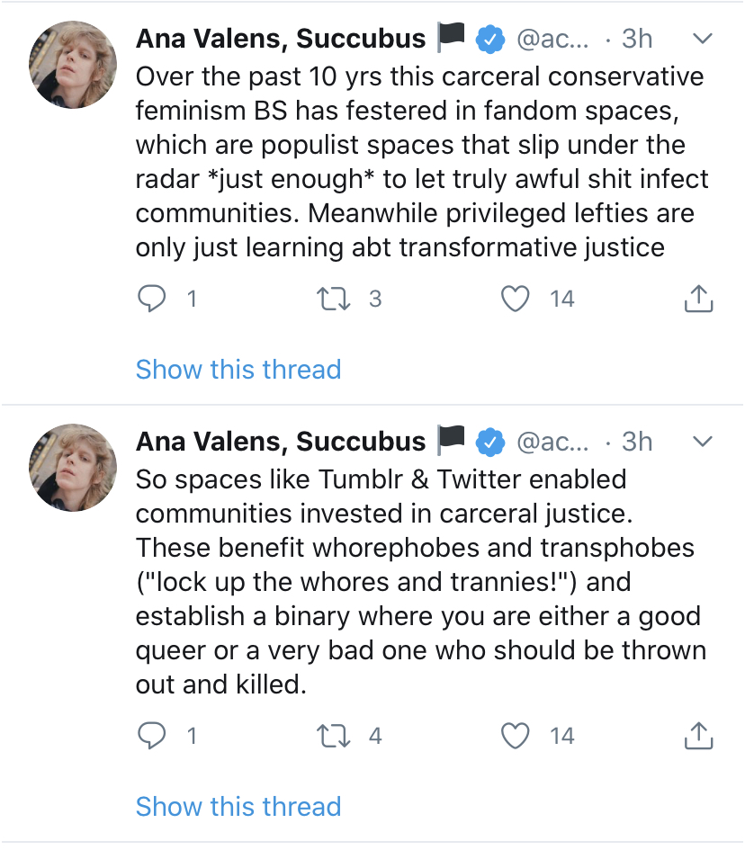
Task: Open profile picture on first tweet
Action: click(74, 65)
